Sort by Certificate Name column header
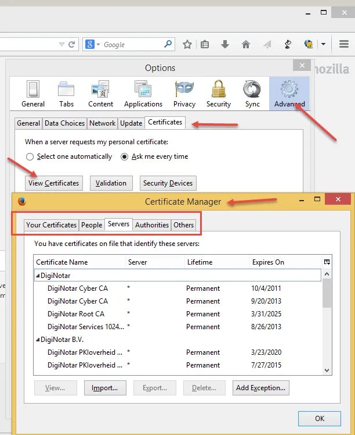355x435 pixels. pos(79,262)
